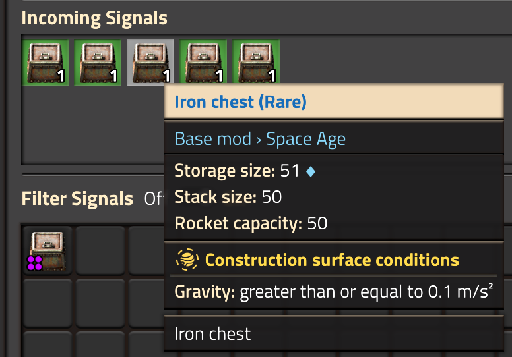Select empty filter slot right of iron chest
The image size is (512, 357).
pos(100,250)
